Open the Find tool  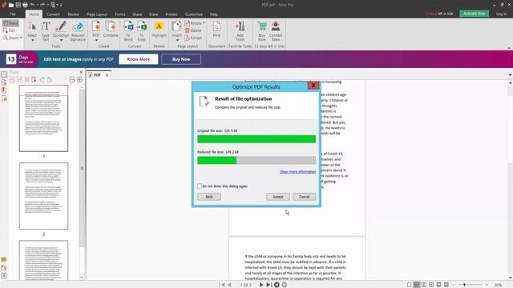coord(216,30)
